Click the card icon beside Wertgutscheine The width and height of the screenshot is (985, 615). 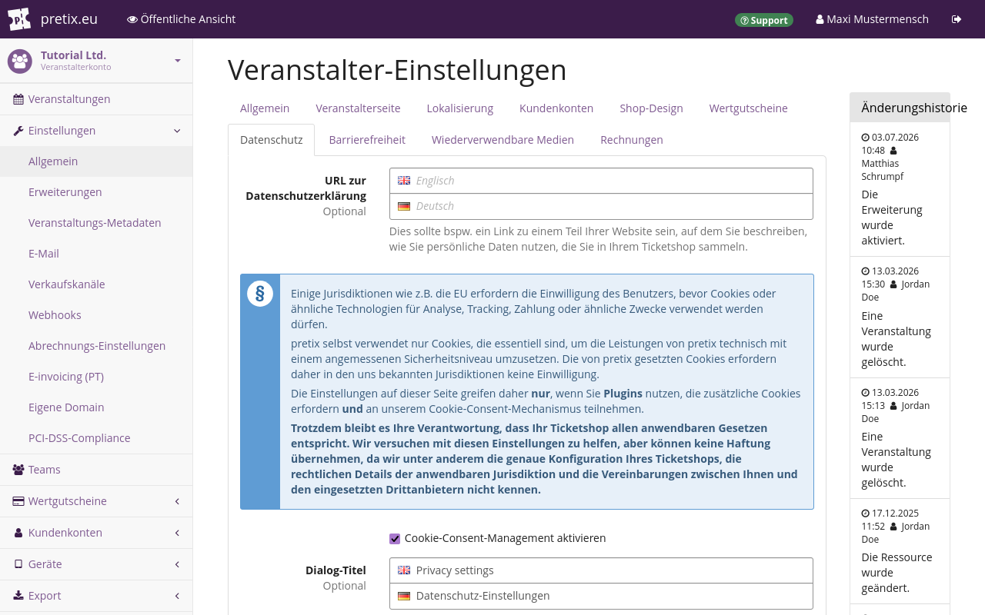click(18, 501)
